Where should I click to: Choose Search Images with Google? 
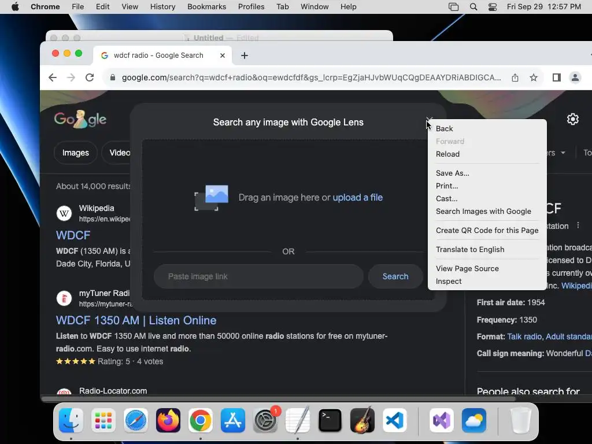487,212
